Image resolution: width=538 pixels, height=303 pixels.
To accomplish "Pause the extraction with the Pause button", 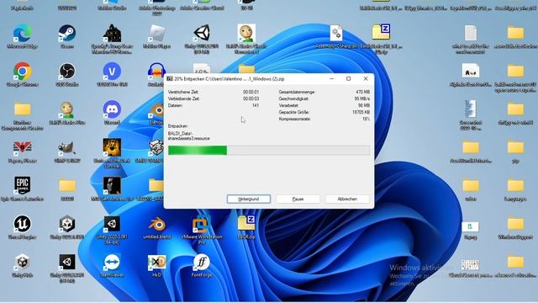I will [x=298, y=199].
